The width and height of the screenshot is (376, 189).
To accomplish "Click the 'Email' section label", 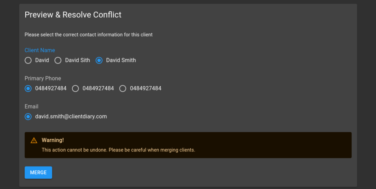I will tap(32, 106).
